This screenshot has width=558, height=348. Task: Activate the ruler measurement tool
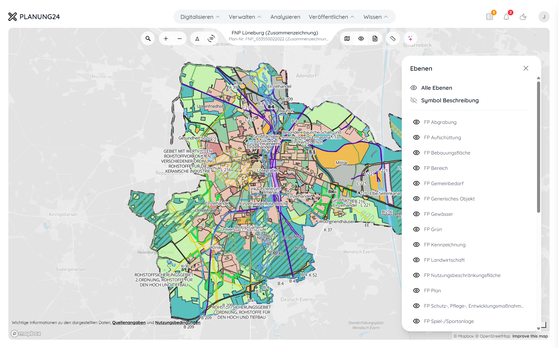(393, 38)
